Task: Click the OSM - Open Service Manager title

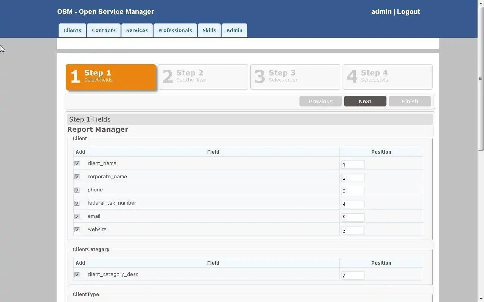Action: coord(105,12)
